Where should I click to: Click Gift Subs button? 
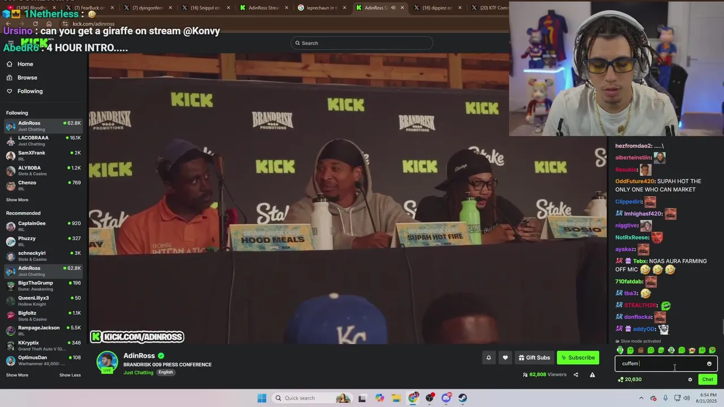534,357
